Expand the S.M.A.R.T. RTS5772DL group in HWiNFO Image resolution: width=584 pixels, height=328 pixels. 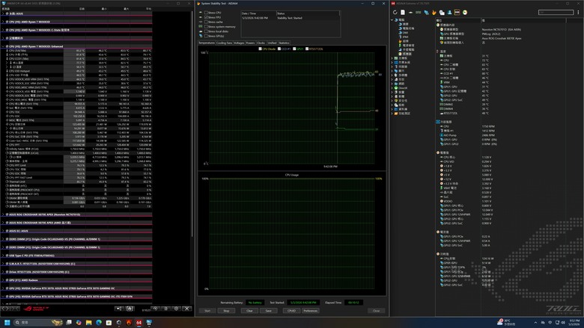(x=3, y=264)
